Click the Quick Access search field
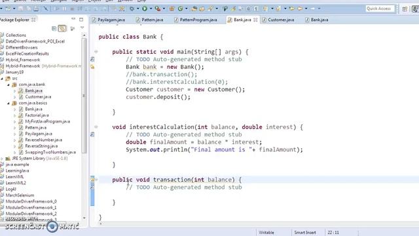Viewport: 419px width, 236px height. (379, 9)
